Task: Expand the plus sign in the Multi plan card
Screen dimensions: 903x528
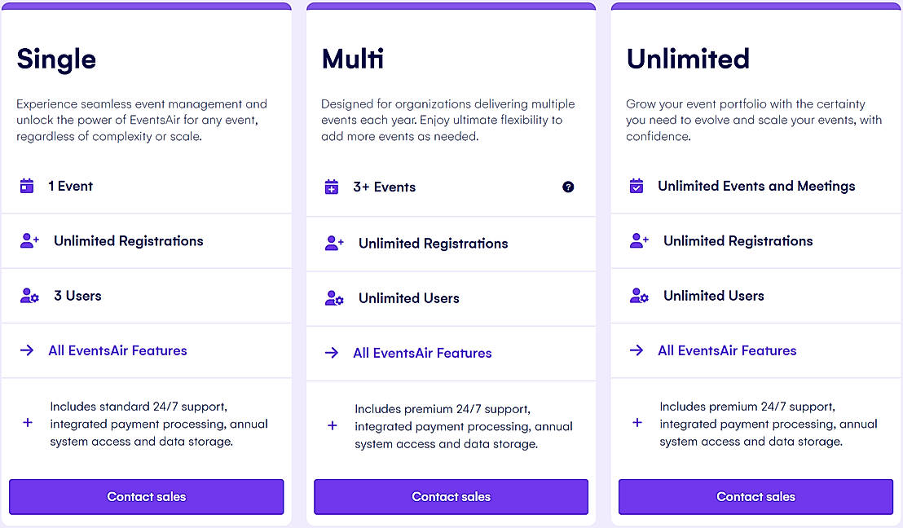Action: pyautogui.click(x=333, y=425)
